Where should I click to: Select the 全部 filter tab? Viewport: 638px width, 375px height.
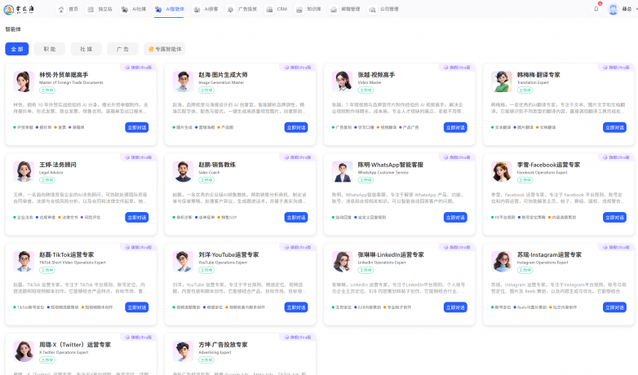point(16,49)
